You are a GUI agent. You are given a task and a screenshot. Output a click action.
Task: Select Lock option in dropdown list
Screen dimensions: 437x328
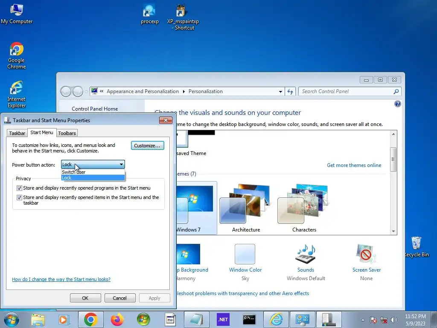coord(93,178)
